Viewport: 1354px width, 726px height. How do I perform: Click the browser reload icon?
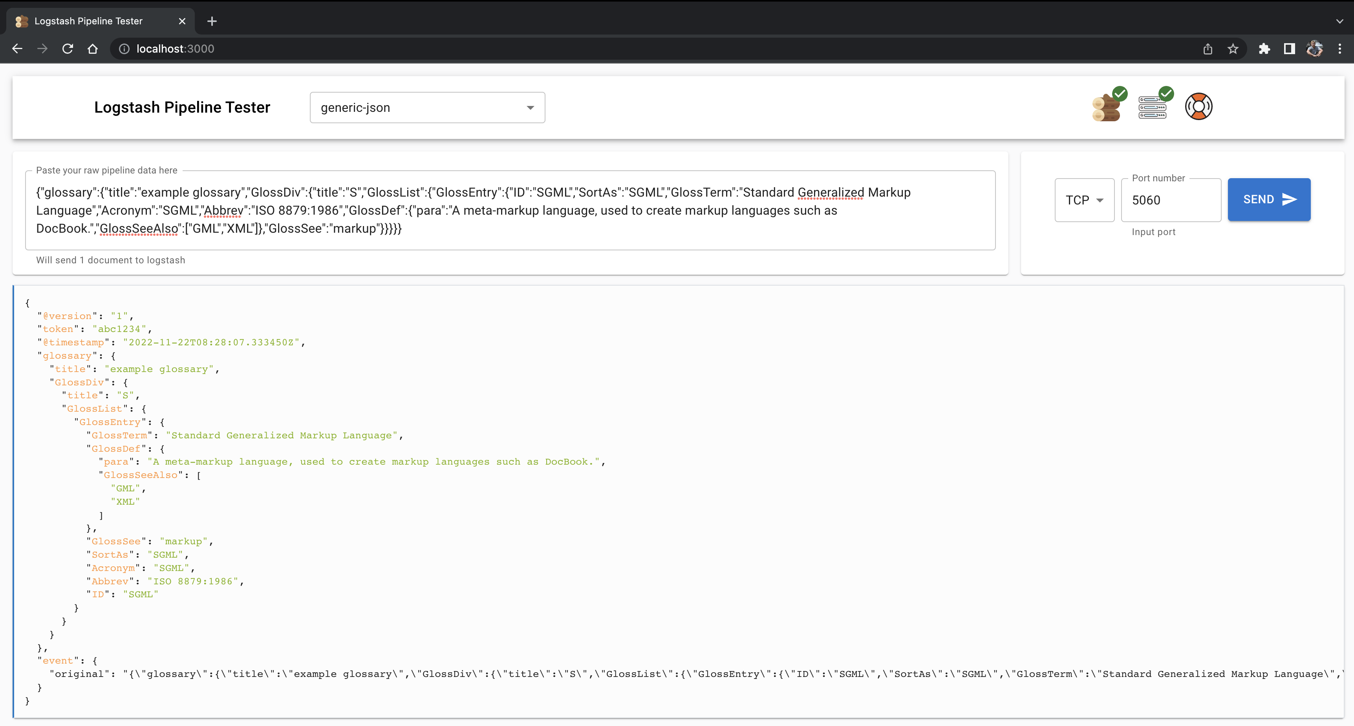[68, 49]
